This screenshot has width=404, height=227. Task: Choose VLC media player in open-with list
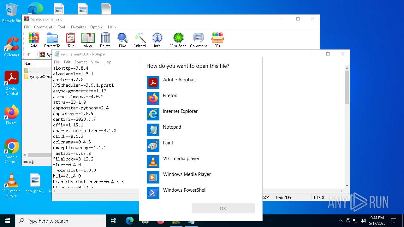(201, 161)
